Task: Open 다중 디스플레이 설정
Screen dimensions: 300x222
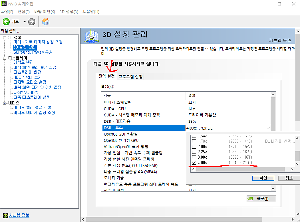Action: (31, 97)
